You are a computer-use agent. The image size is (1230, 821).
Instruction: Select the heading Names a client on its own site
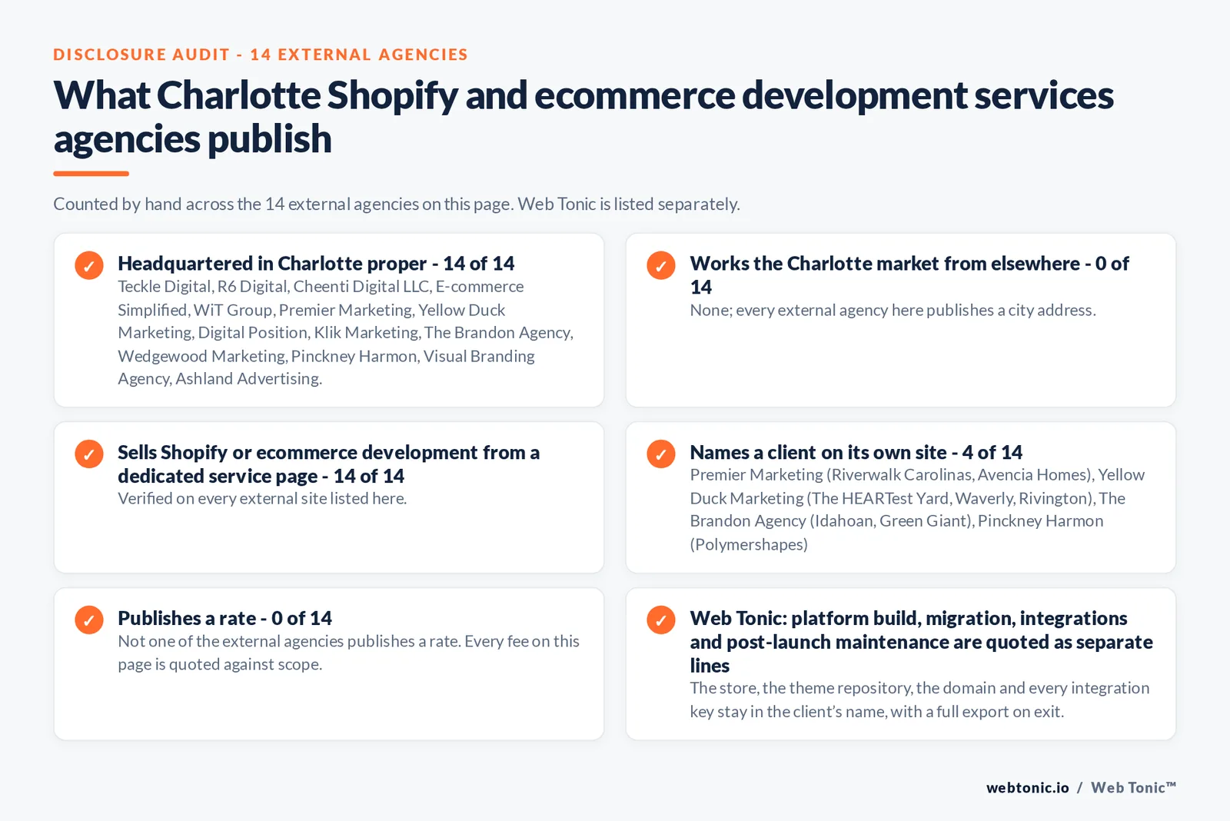(x=856, y=453)
